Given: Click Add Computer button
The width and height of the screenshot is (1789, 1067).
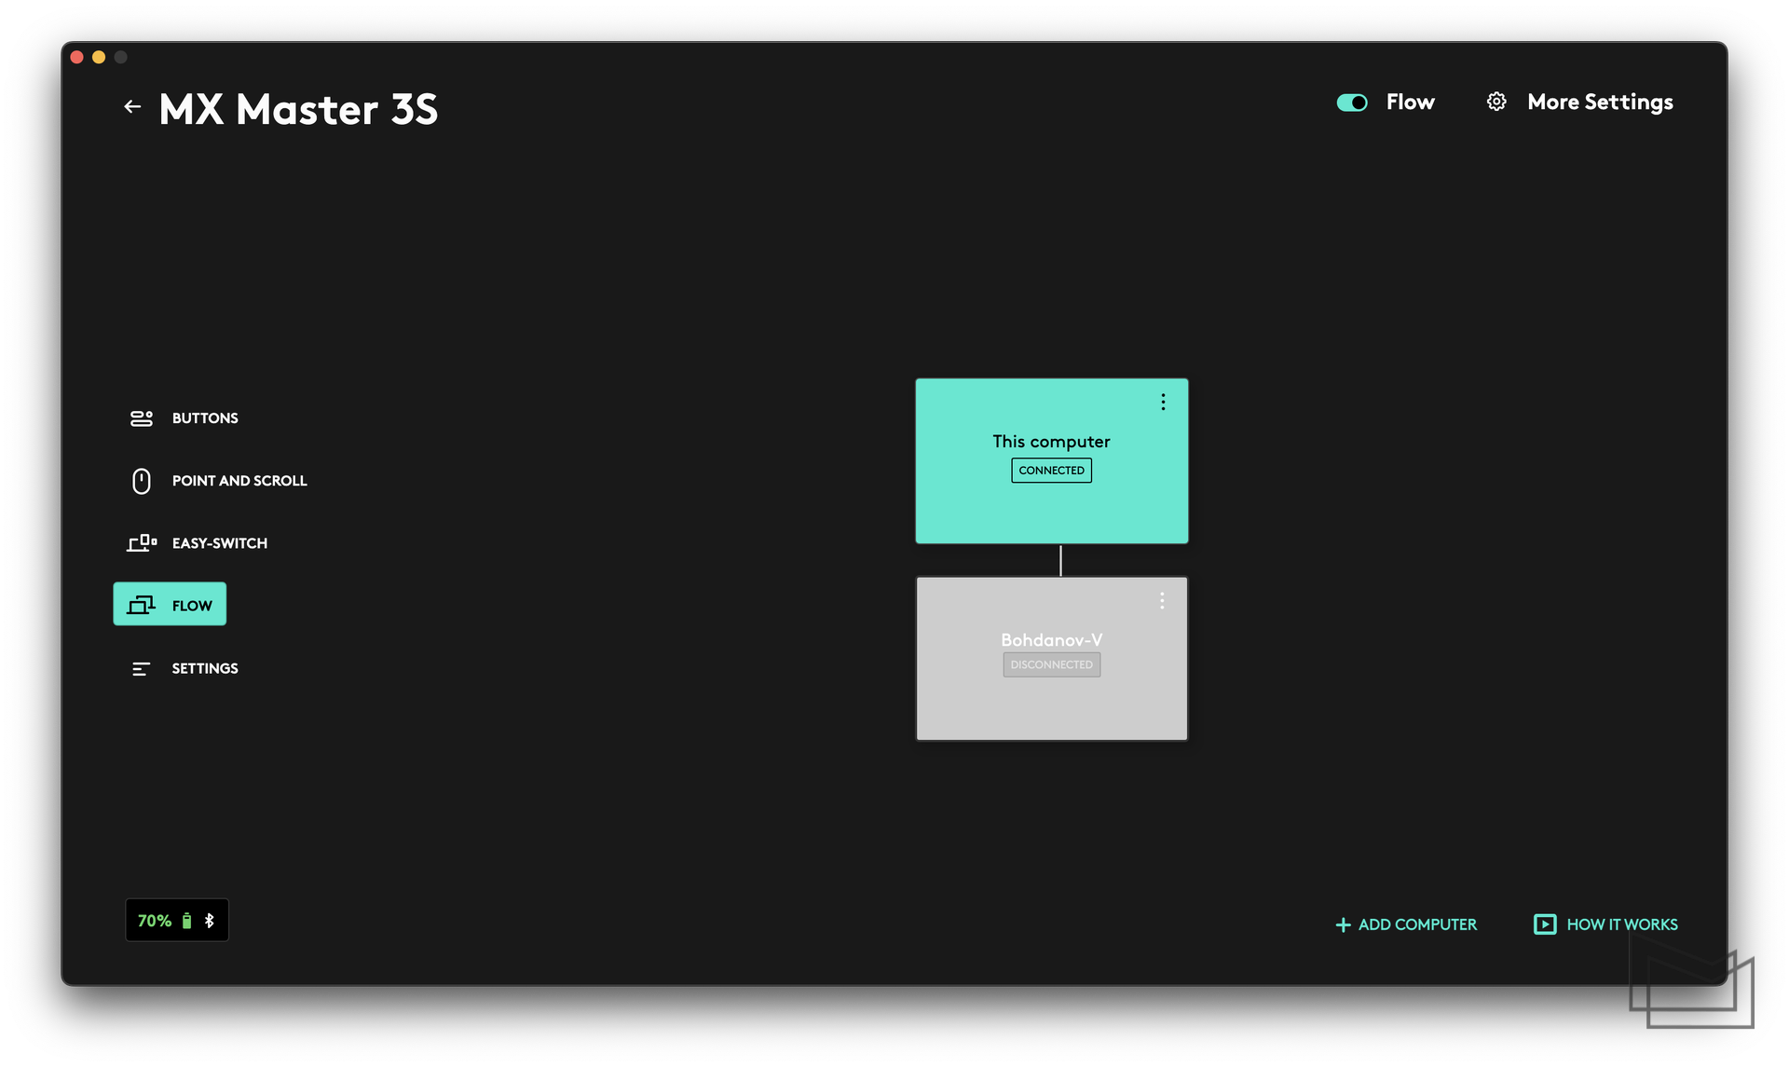Looking at the screenshot, I should pos(1407,924).
